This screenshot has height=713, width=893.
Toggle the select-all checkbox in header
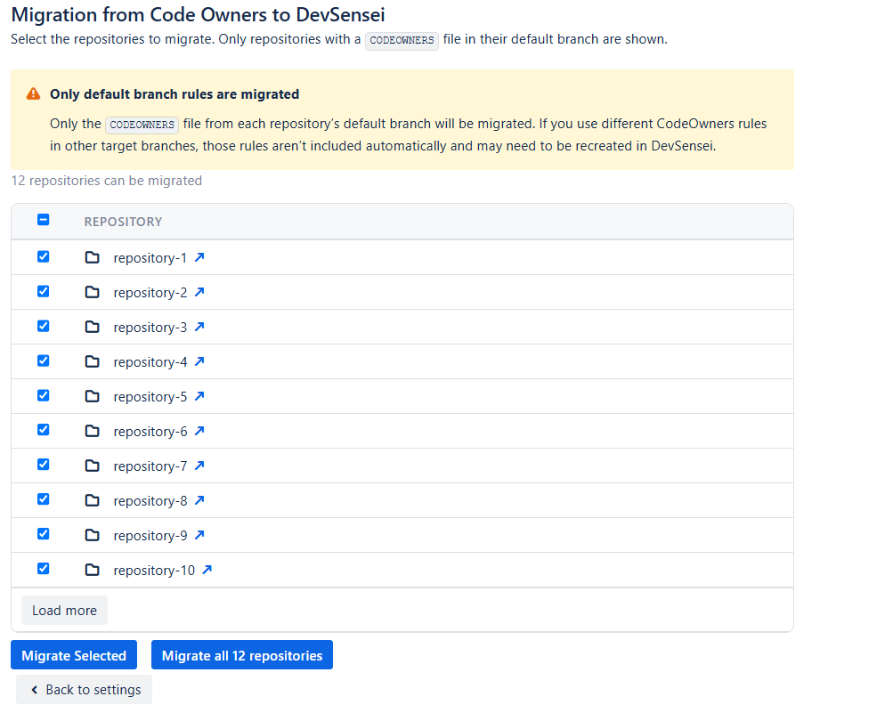point(44,220)
